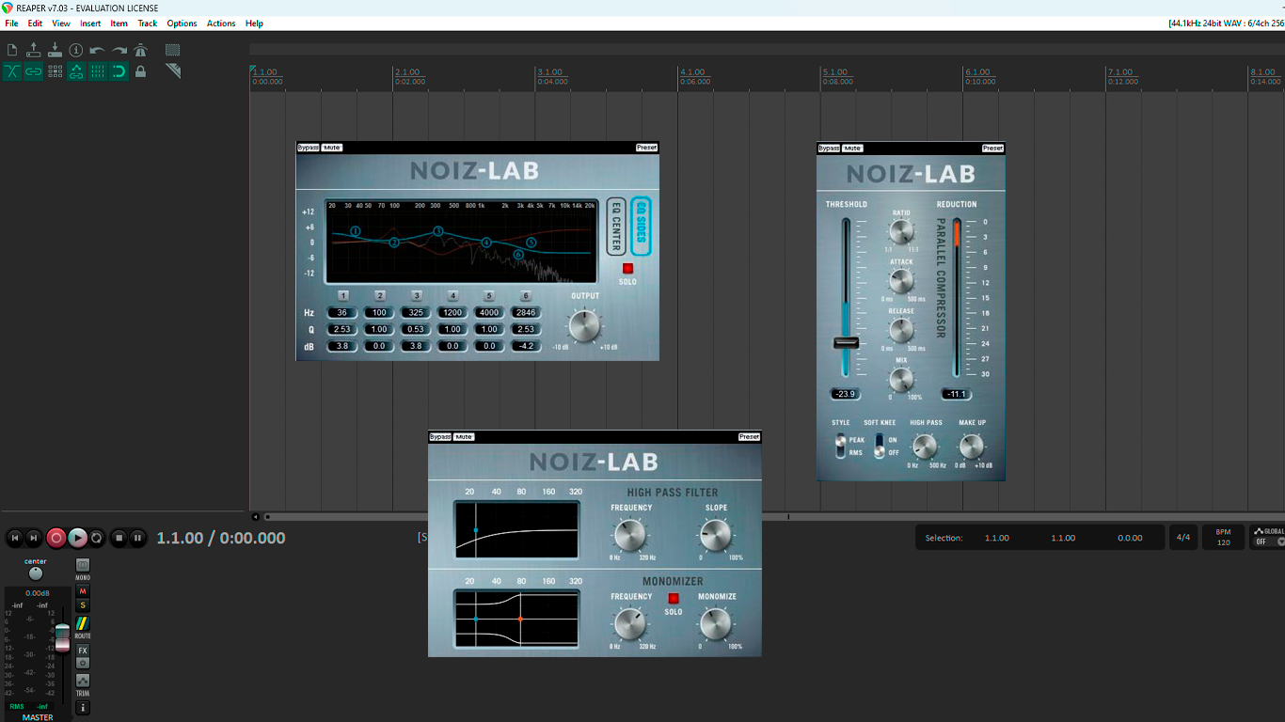Solo the master track with S button
1285x722 pixels.
click(x=83, y=605)
